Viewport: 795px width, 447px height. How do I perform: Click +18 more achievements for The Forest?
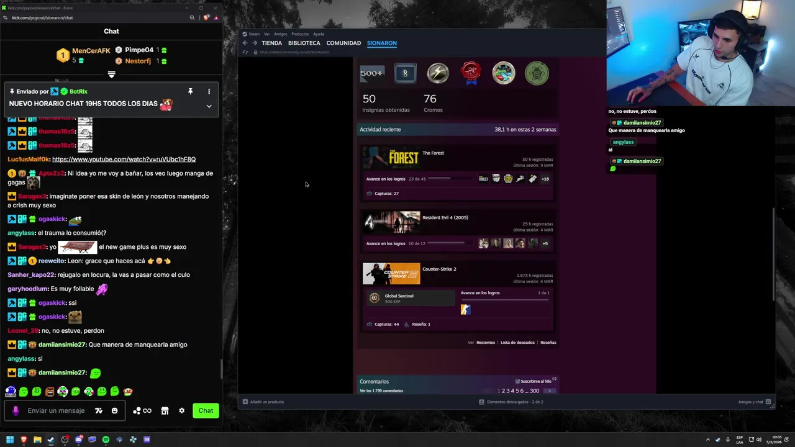[545, 179]
